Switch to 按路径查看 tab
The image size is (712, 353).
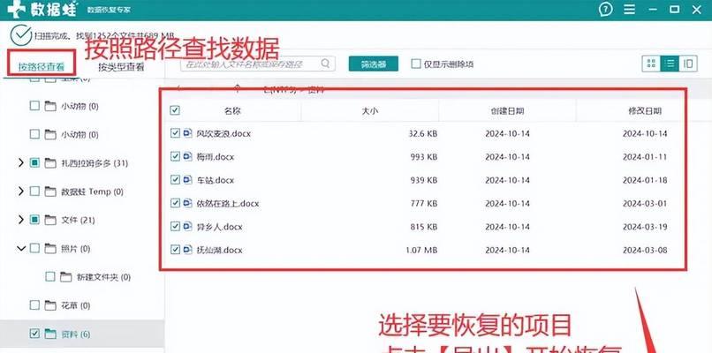pyautogui.click(x=42, y=67)
